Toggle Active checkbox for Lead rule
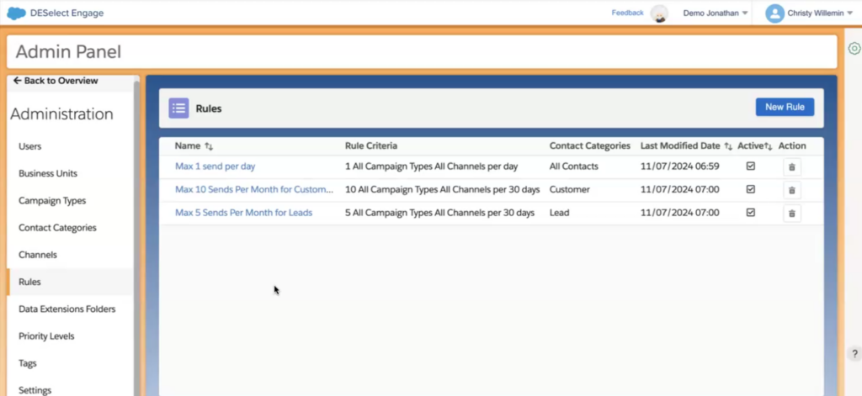 click(751, 213)
